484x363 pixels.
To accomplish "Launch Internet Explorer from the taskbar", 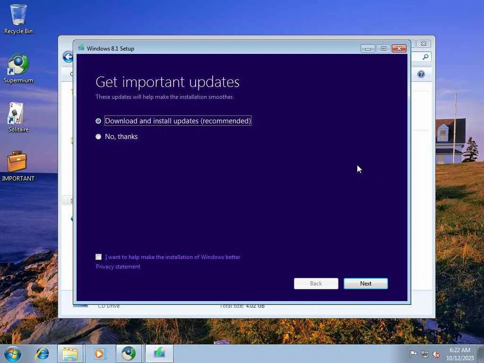I will (x=42, y=354).
